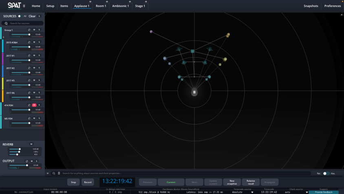
Task: Open the Snapshots menu
Action: click(x=311, y=6)
